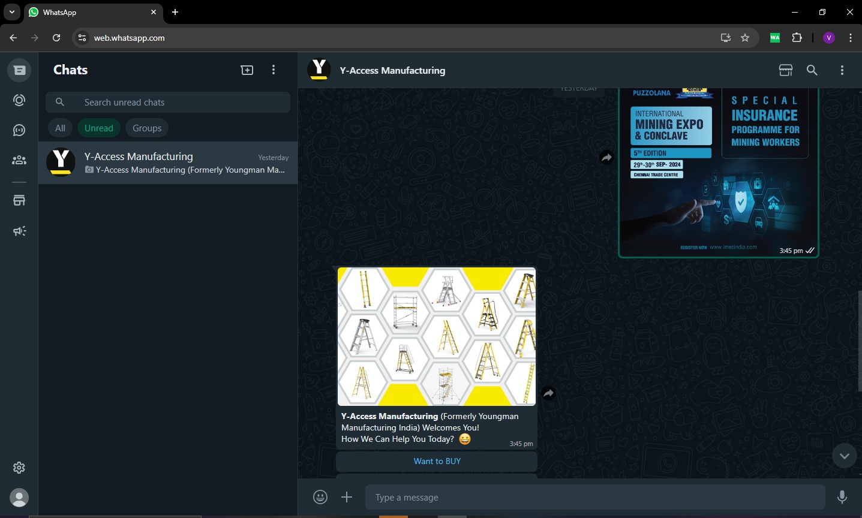Go back in the browser
Viewport: 862px width, 518px height.
click(x=13, y=38)
